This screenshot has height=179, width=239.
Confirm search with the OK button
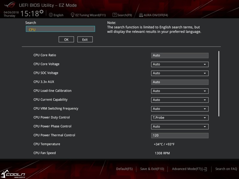pos(66,39)
